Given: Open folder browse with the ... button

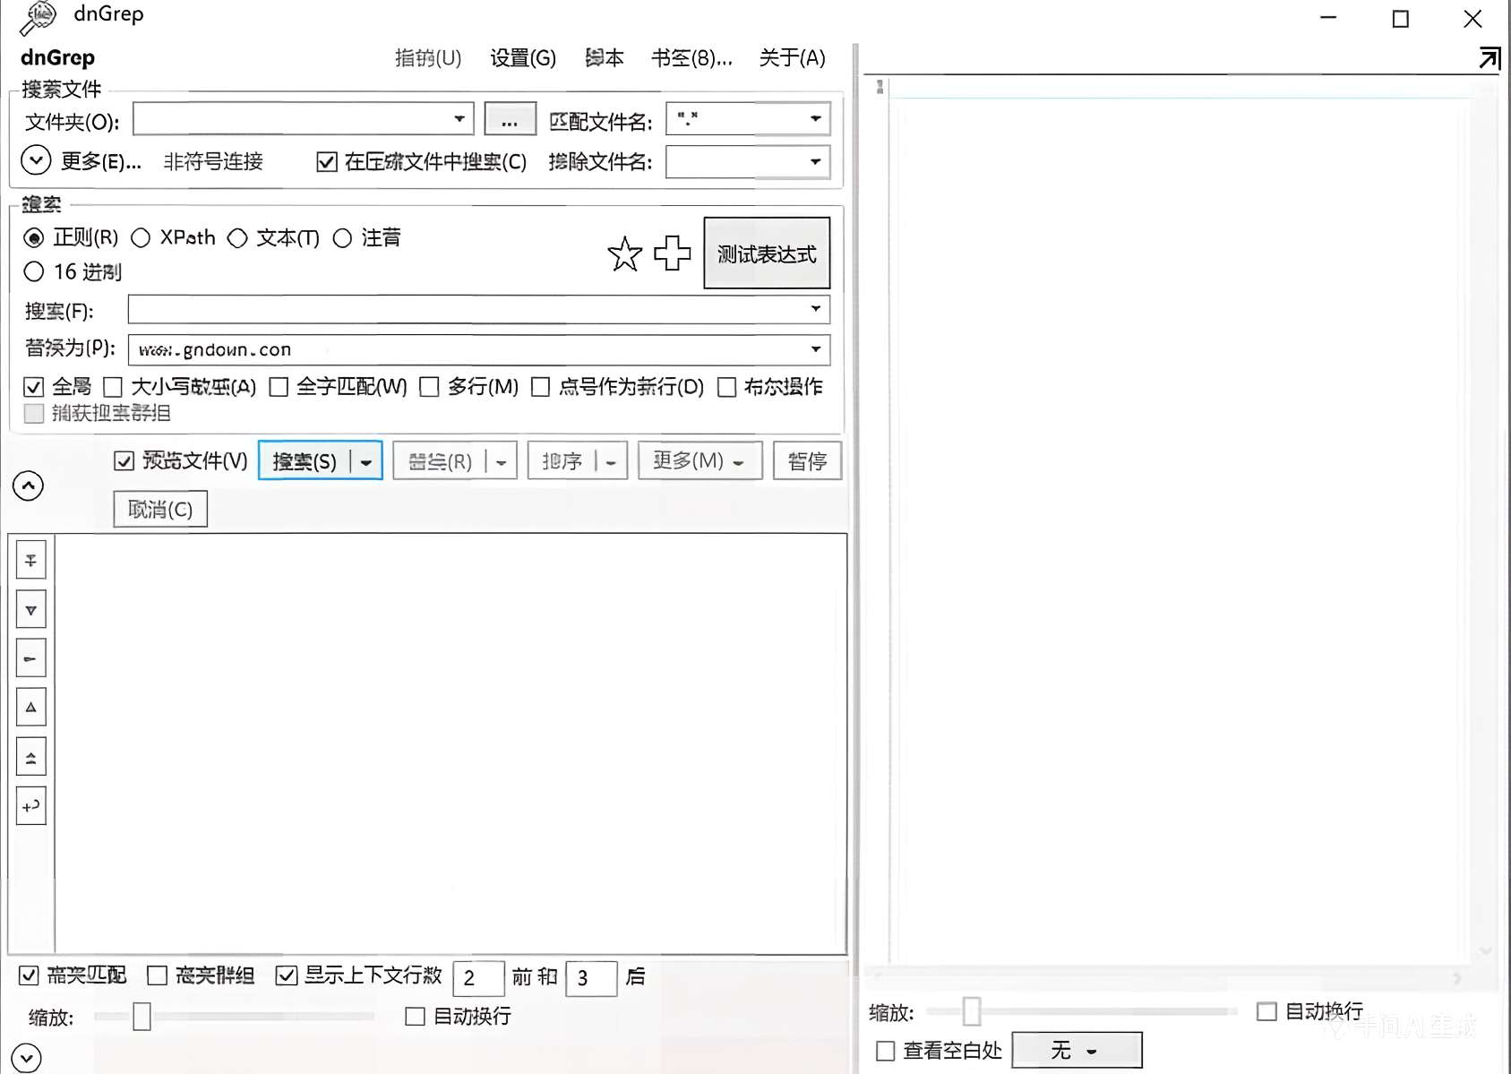Looking at the screenshot, I should tap(509, 117).
